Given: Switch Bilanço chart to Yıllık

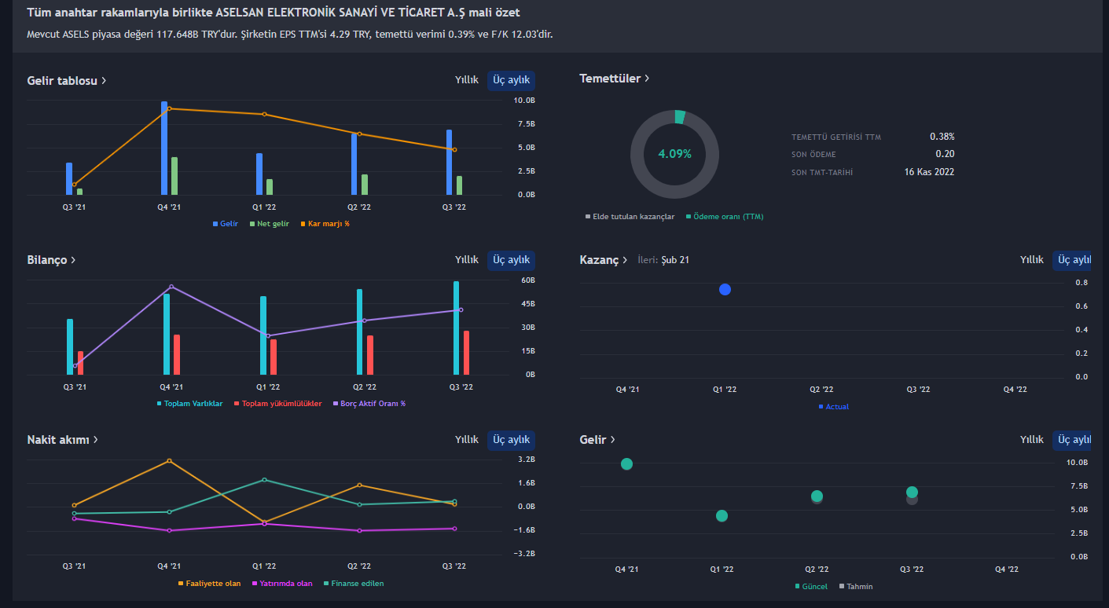Looking at the screenshot, I should (x=467, y=260).
